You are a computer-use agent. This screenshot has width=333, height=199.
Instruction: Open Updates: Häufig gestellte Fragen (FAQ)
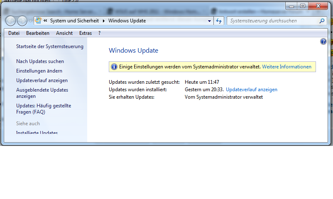coord(44,109)
